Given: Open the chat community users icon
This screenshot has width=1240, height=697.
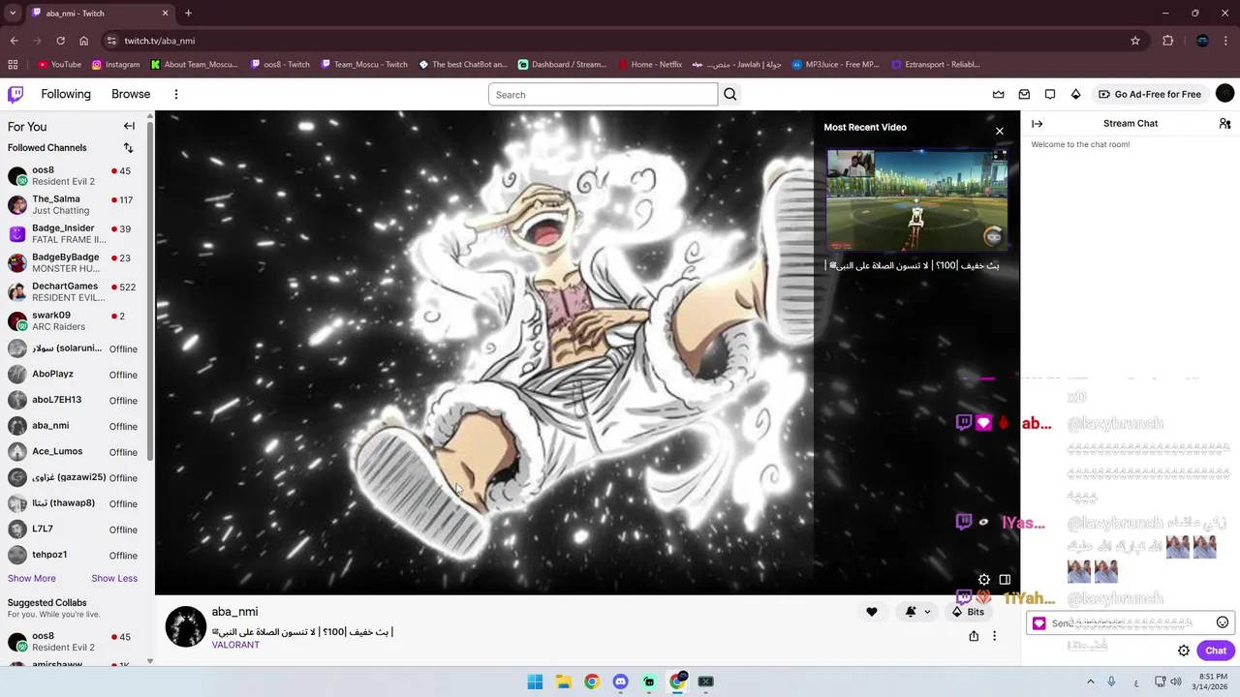Looking at the screenshot, I should (x=1224, y=123).
